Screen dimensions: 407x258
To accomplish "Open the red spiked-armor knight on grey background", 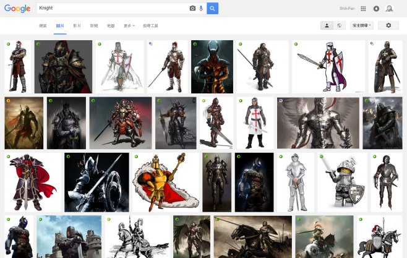I will click(x=121, y=123).
